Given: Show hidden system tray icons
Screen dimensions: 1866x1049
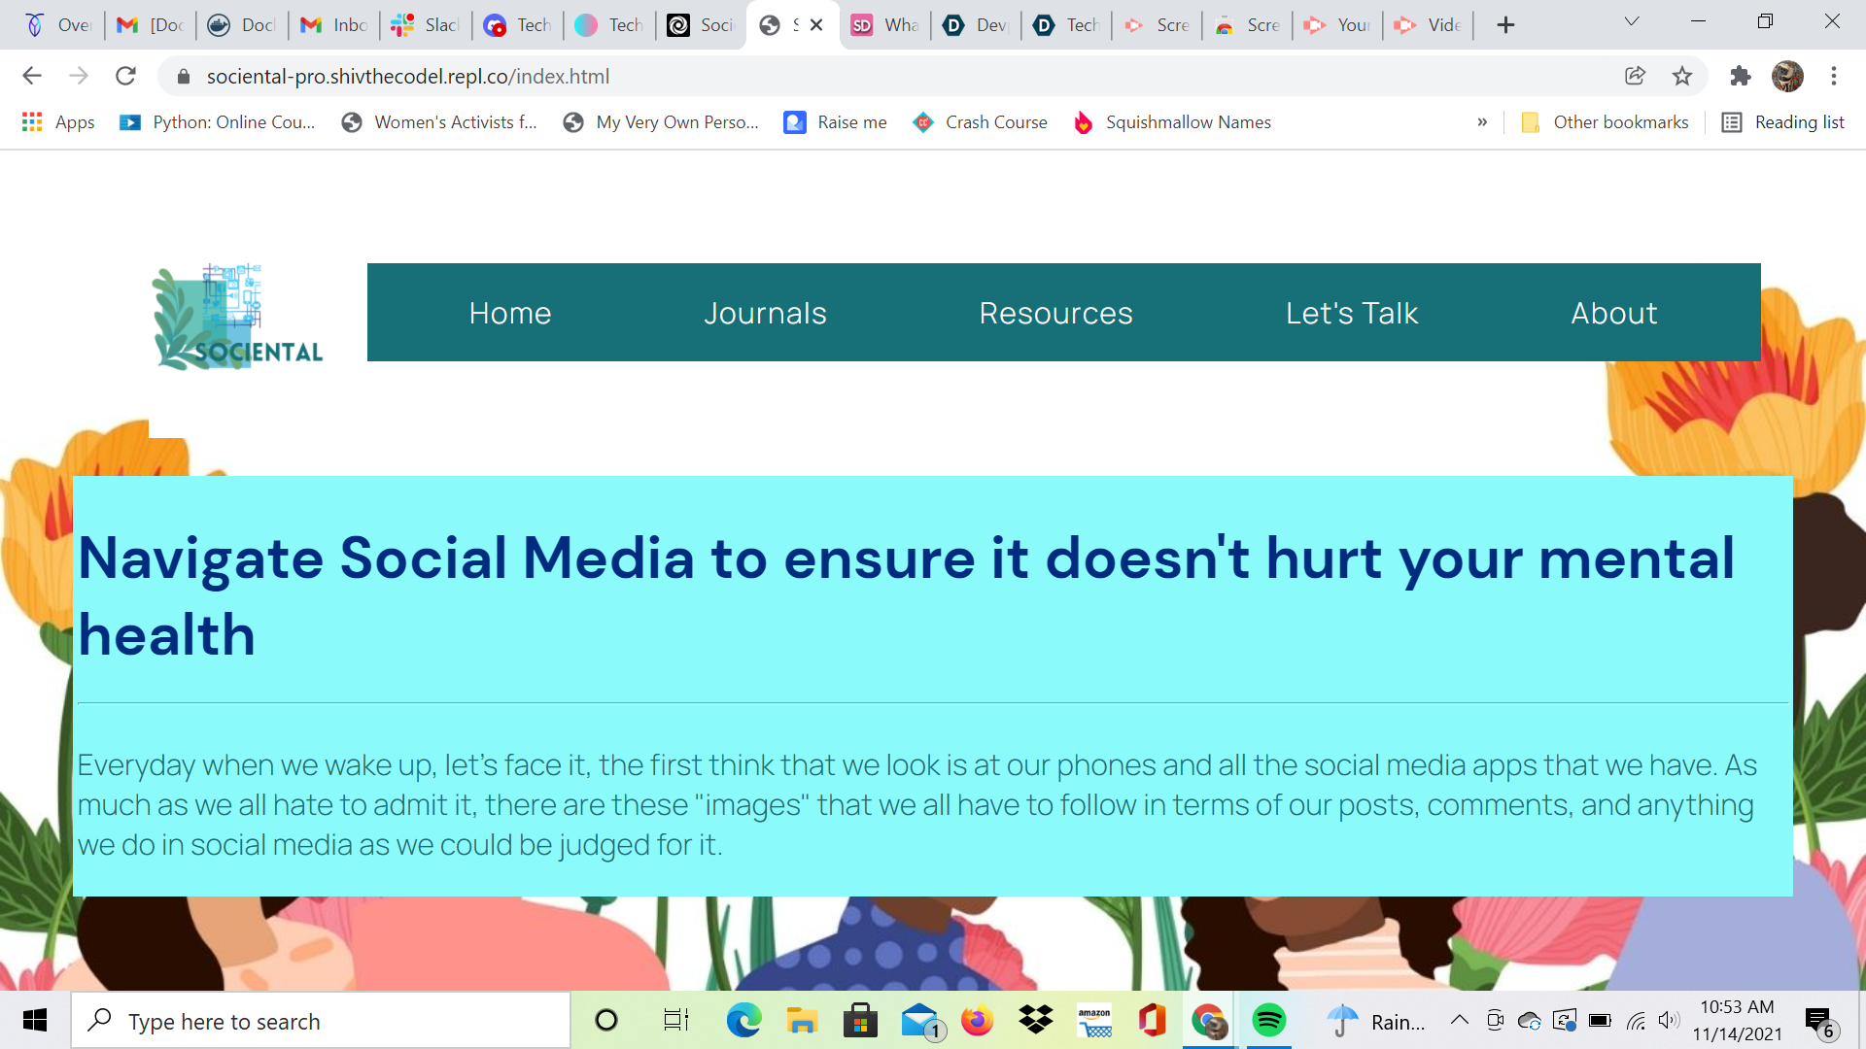Looking at the screenshot, I should point(1459,1020).
